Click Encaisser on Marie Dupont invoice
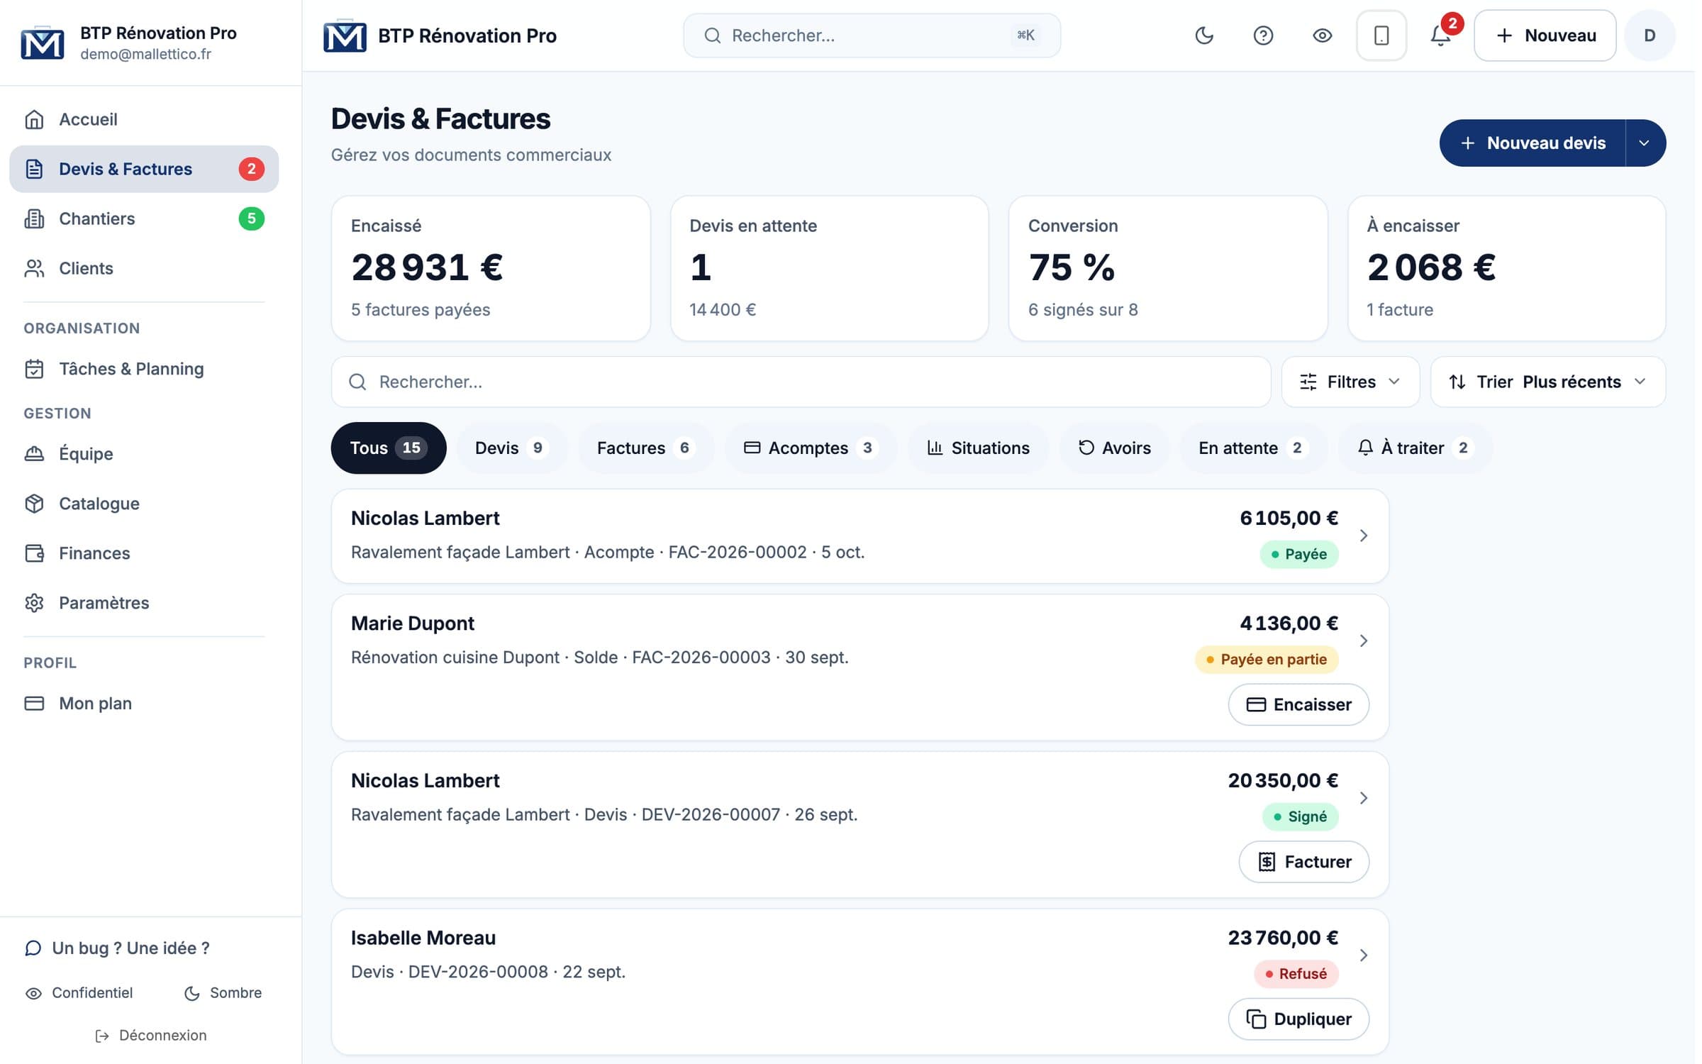 1298,705
